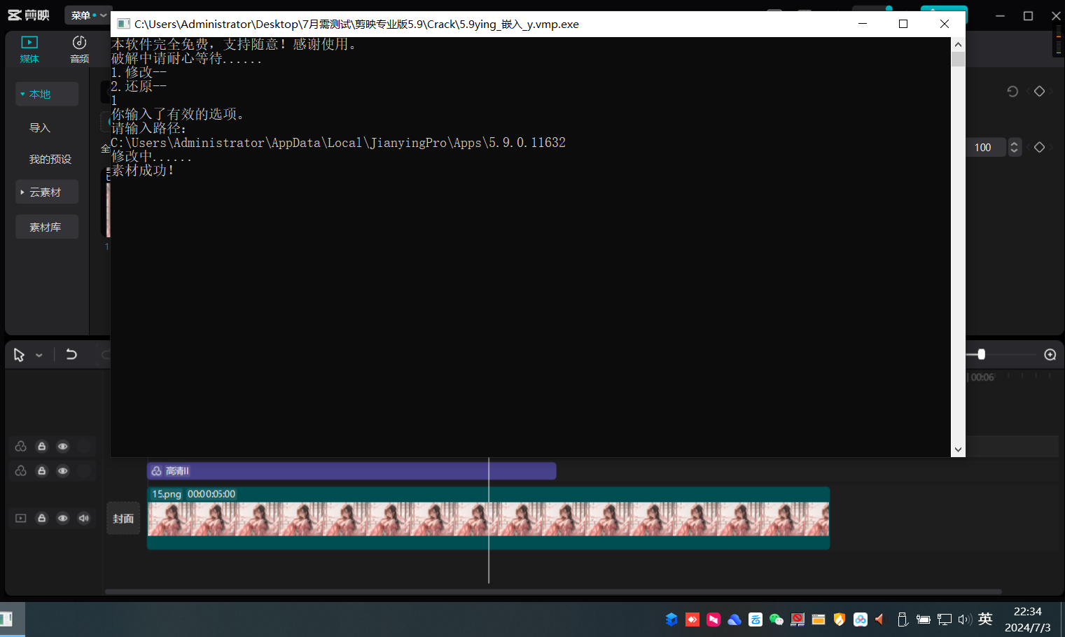Collapse the 本地 section in sidebar
This screenshot has width=1065, height=637.
(x=46, y=94)
